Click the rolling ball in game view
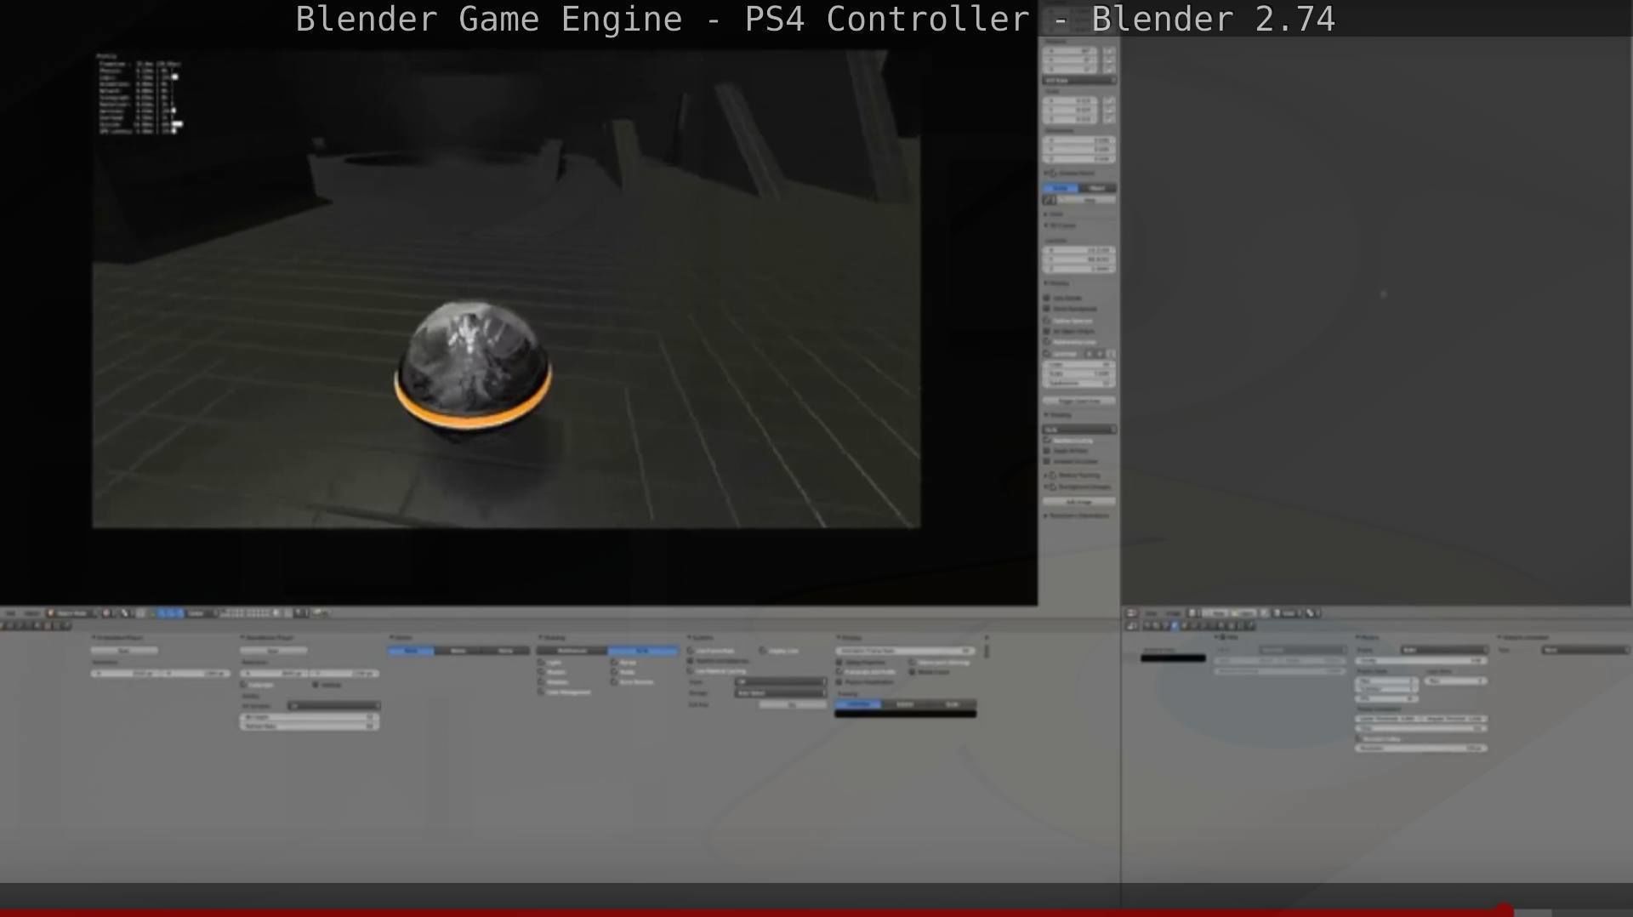The image size is (1633, 917). coord(473,372)
